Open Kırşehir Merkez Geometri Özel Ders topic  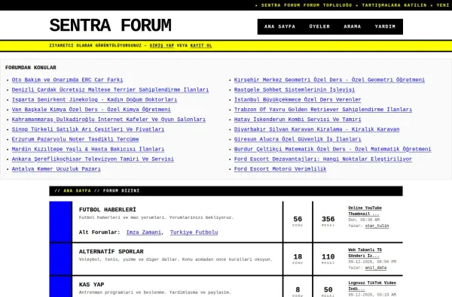[329, 80]
